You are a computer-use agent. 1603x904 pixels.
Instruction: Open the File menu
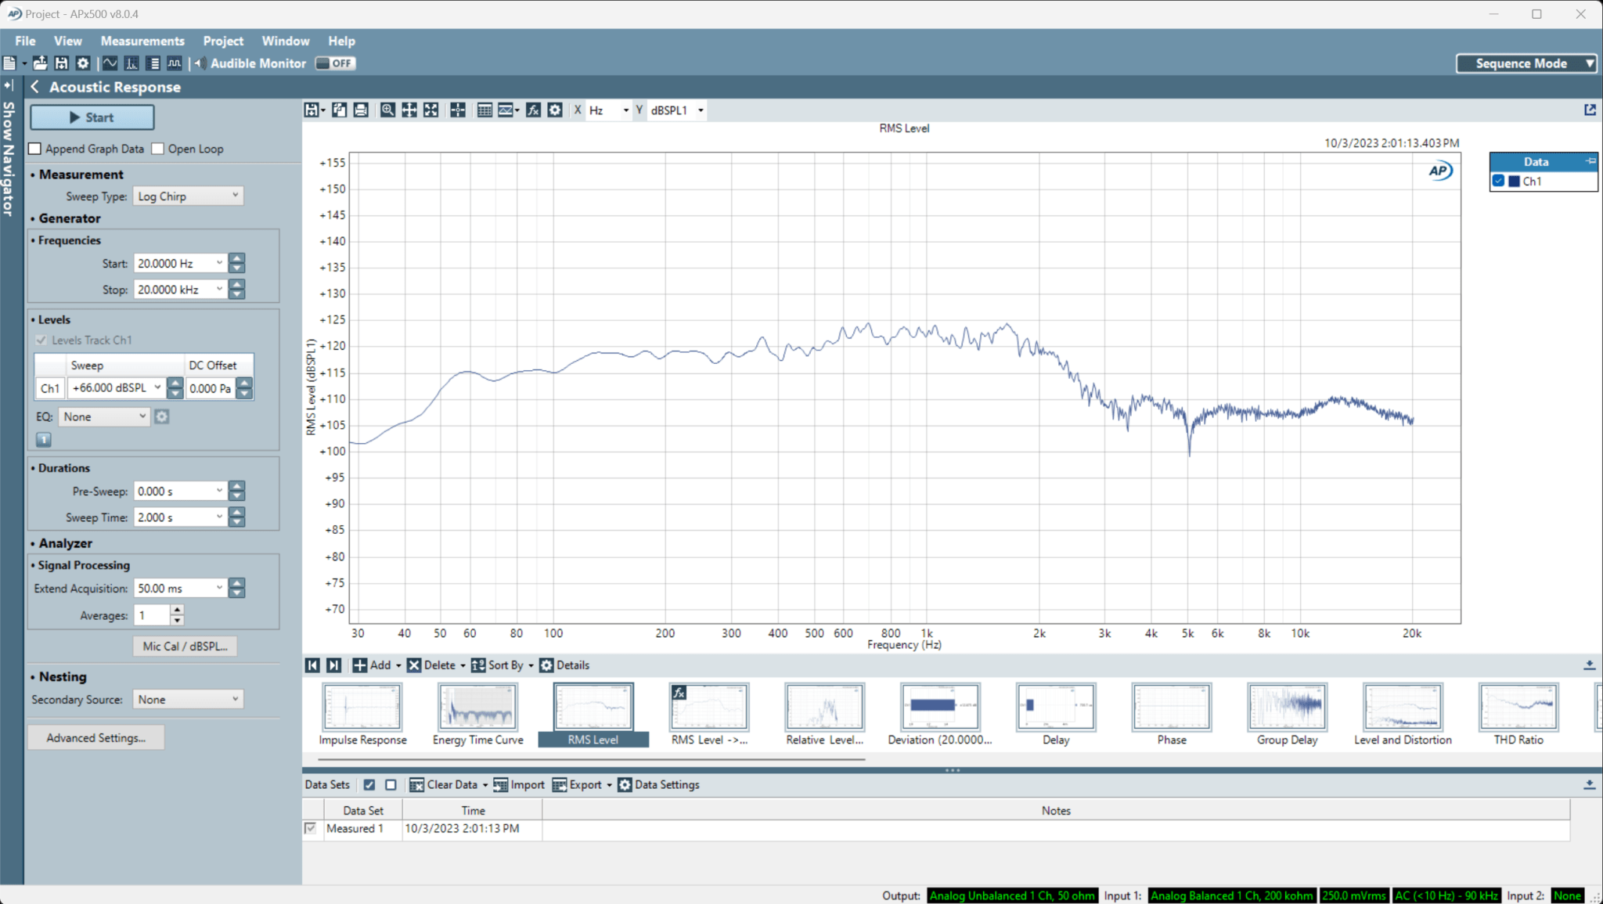tap(25, 41)
